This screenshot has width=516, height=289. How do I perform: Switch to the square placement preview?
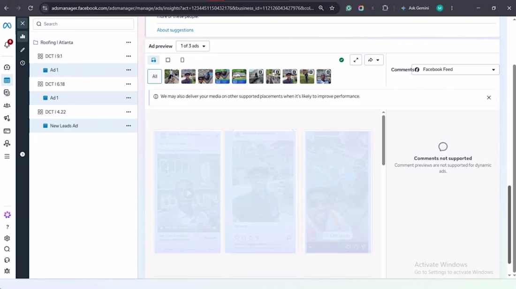168,60
